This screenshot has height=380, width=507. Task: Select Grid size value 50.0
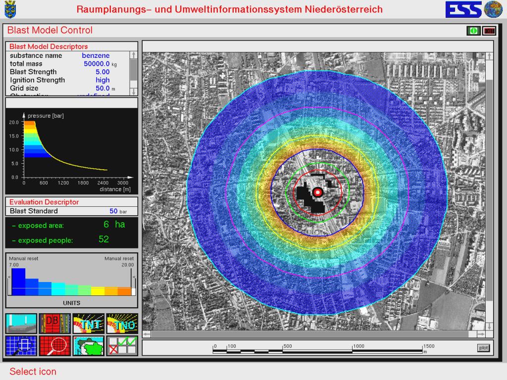102,88
